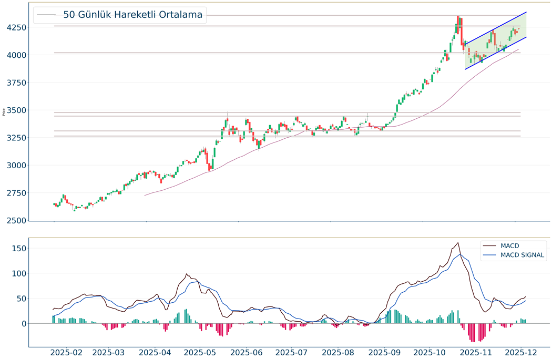This screenshot has width=552, height=359.
Task: Click the 50-day moving average legend line swatch
Action: click(47, 15)
